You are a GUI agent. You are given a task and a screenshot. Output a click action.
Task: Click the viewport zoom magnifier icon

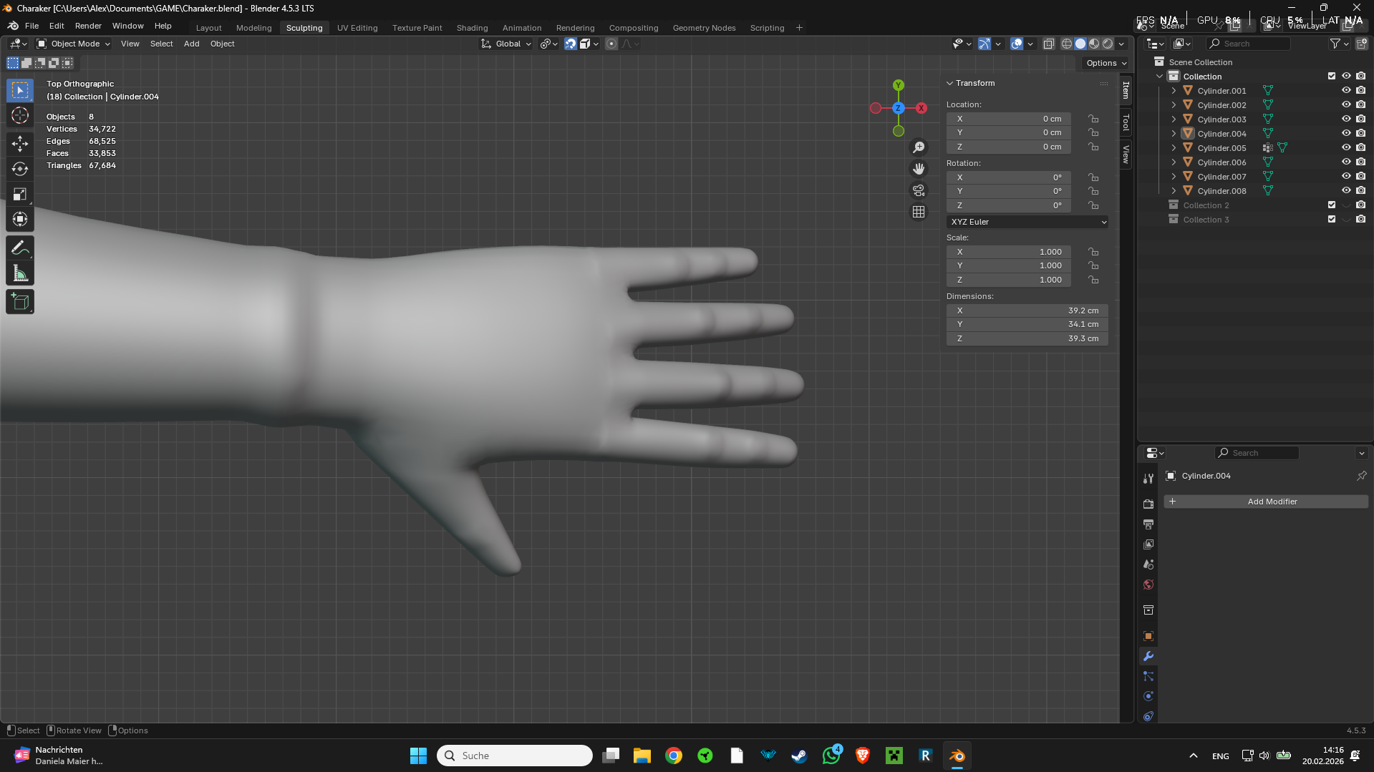click(x=919, y=147)
